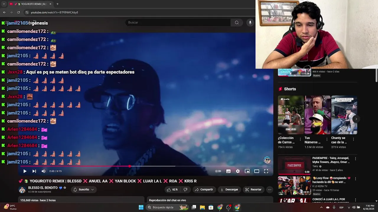This screenshot has height=212, width=378.
Task: Open Microsoft Store from taskbar
Action: point(211,207)
